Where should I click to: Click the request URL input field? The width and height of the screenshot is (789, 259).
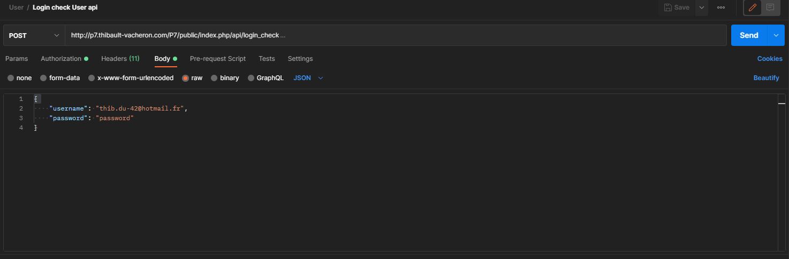point(396,35)
